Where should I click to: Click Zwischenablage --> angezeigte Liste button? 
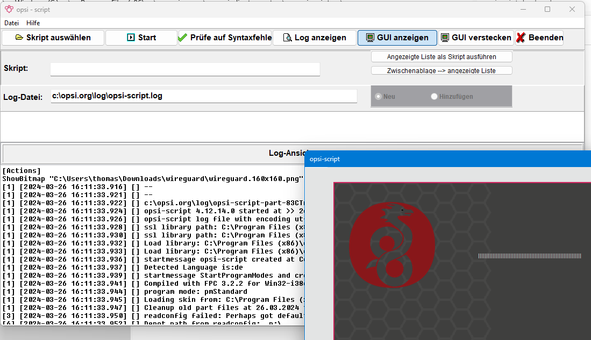click(442, 70)
